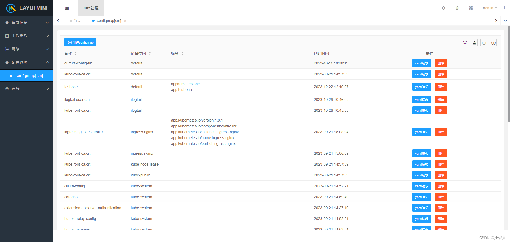Image resolution: width=510 pixels, height=242 pixels.
Task: Click the table info tips icon
Action: [x=493, y=42]
